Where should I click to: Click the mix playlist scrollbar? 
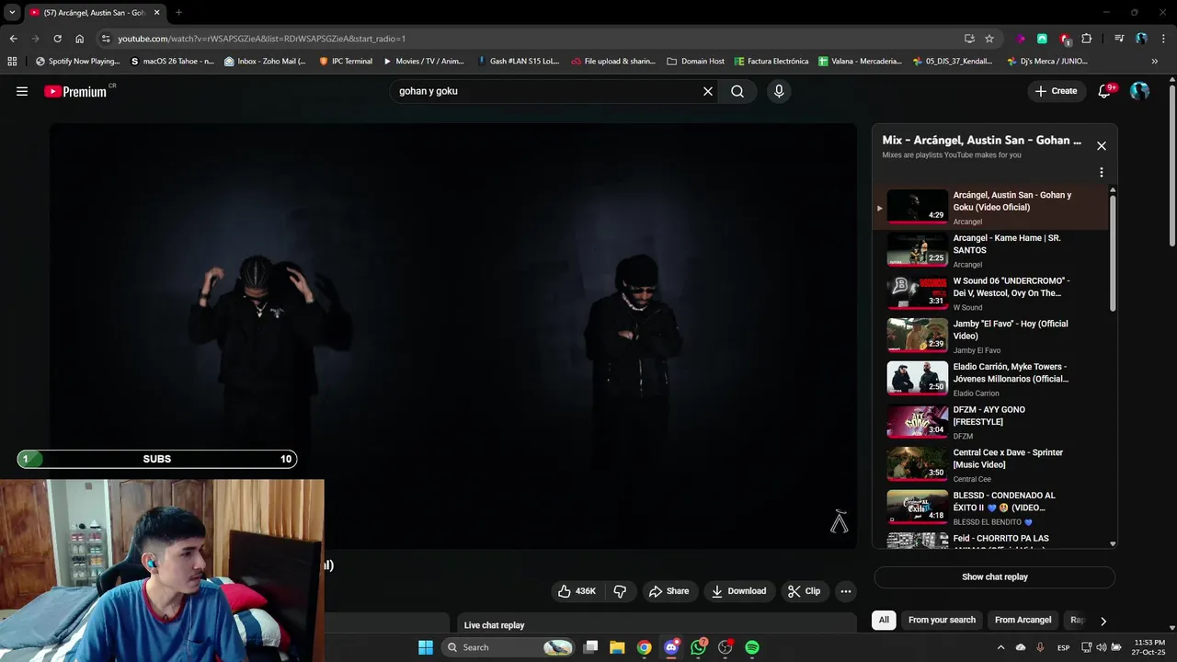pos(1113,253)
